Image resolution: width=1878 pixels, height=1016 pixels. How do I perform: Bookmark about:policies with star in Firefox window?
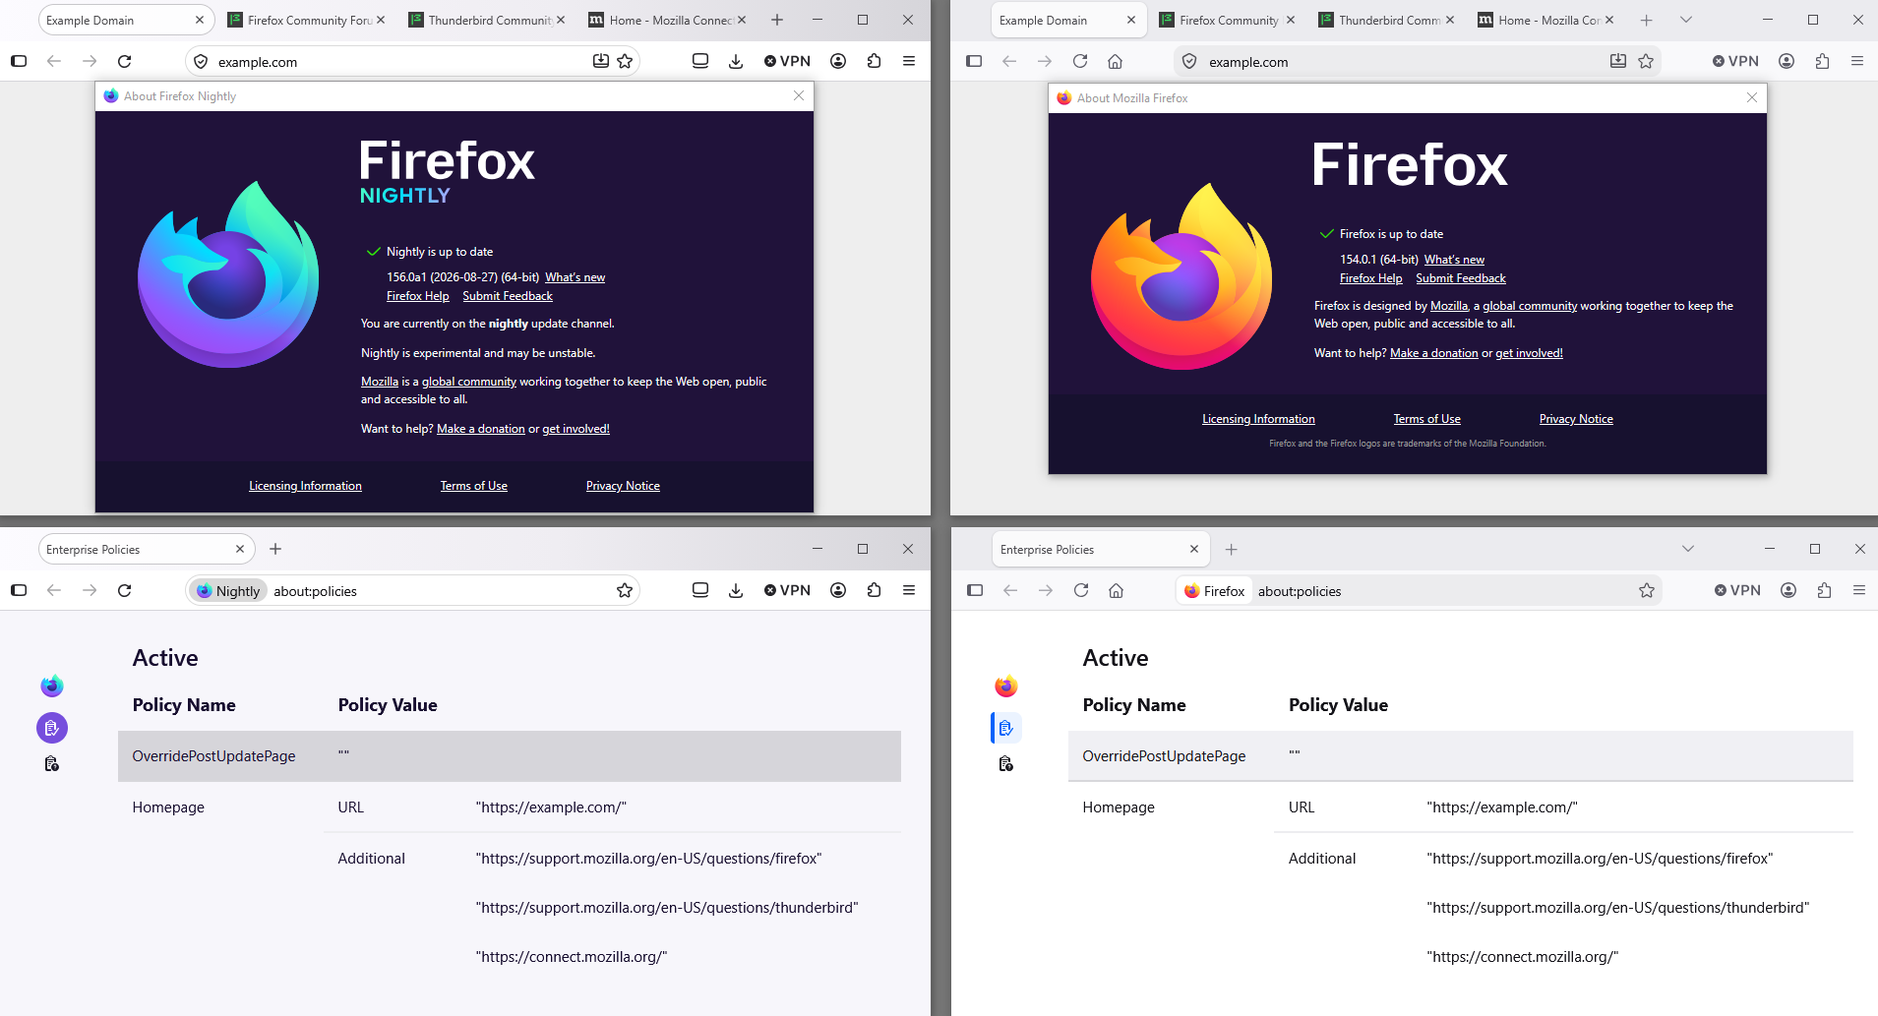(1647, 590)
